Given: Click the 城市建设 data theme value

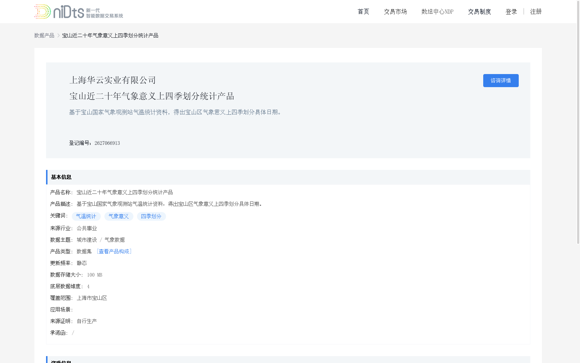Looking at the screenshot, I should tap(87, 240).
